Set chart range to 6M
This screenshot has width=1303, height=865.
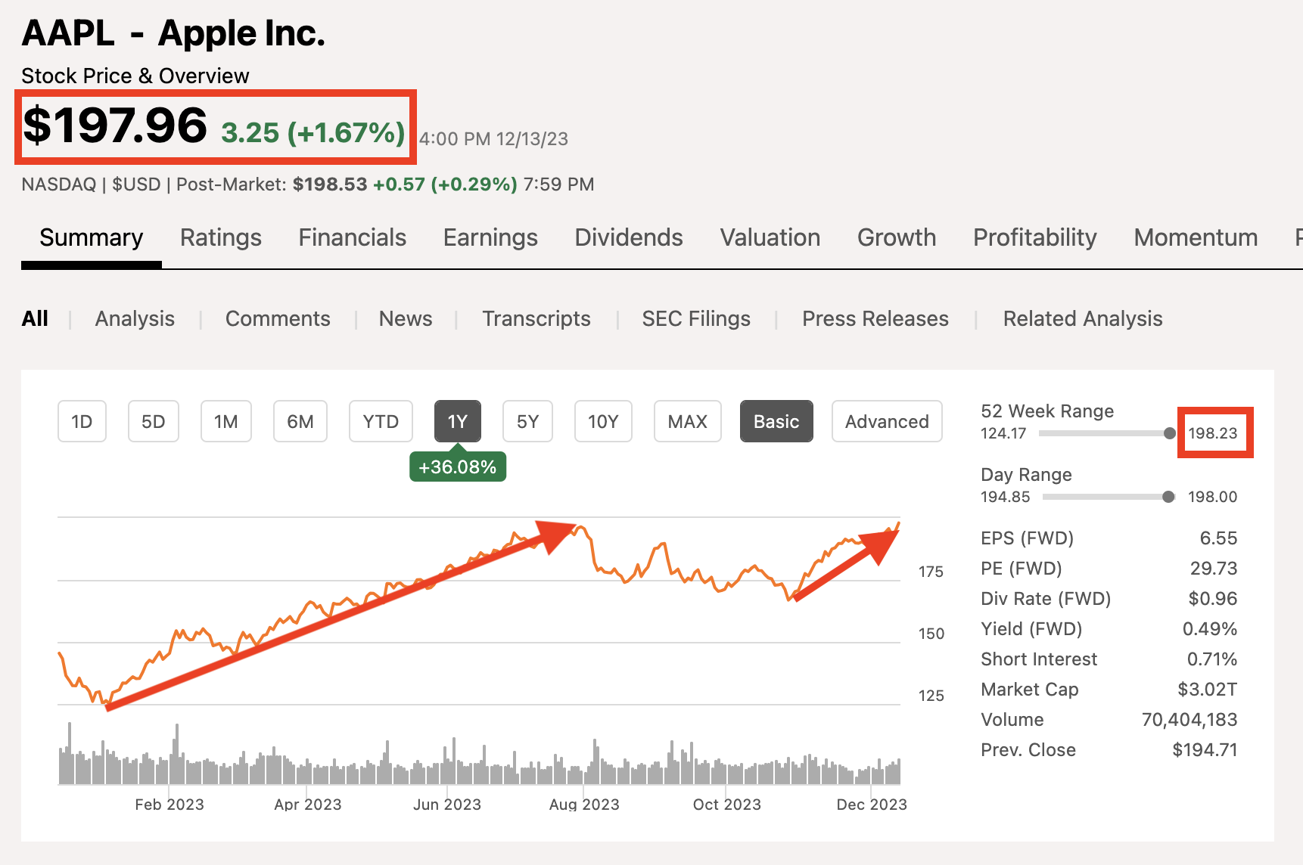300,421
